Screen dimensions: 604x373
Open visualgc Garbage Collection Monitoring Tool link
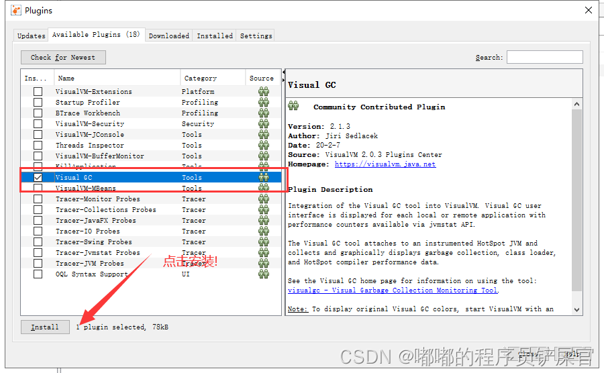pos(393,290)
